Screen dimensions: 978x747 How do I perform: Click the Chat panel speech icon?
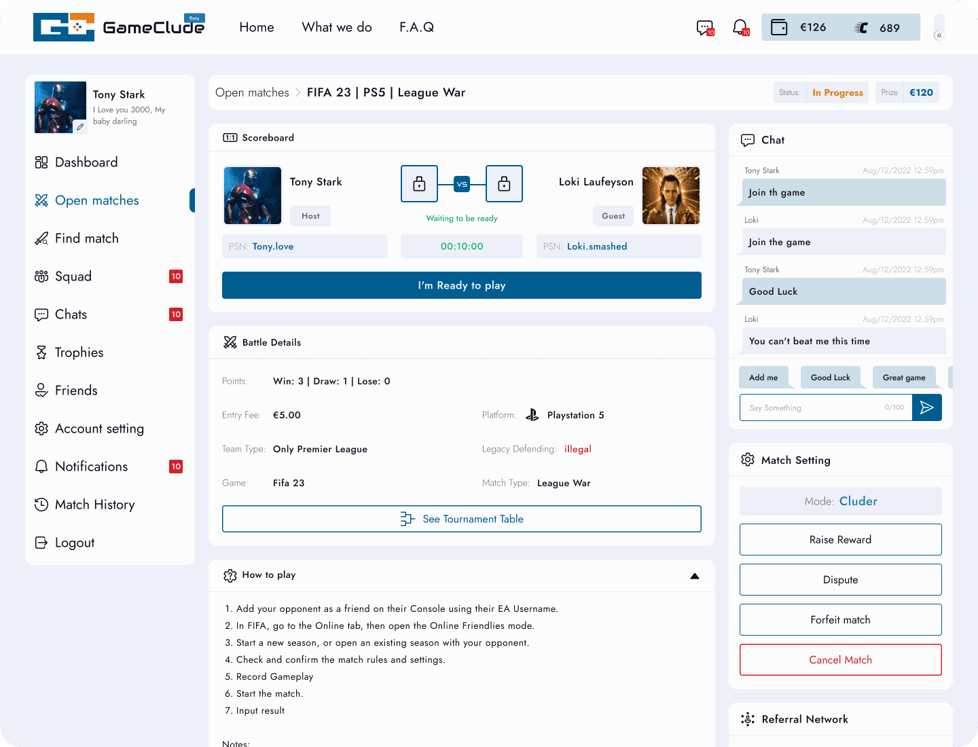[748, 140]
